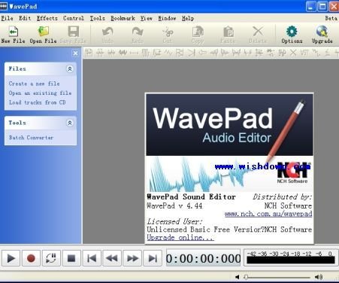Click the 'Create a new file' link

tap(35, 84)
